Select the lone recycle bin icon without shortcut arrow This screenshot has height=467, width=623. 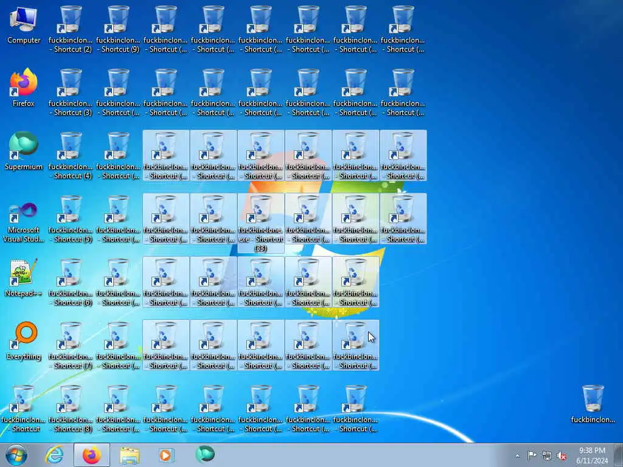click(x=593, y=404)
